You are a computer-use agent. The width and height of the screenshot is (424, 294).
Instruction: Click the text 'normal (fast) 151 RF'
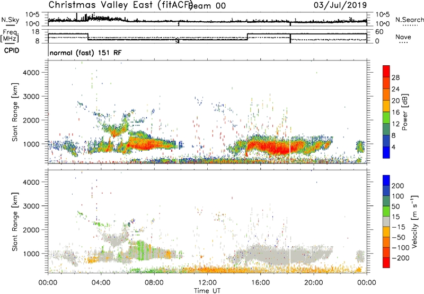[86, 53]
